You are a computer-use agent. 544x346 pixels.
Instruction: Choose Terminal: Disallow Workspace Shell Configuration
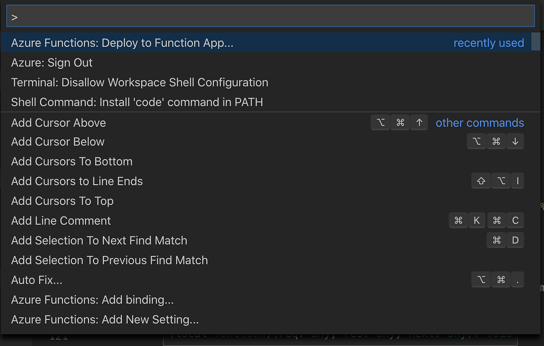[140, 82]
